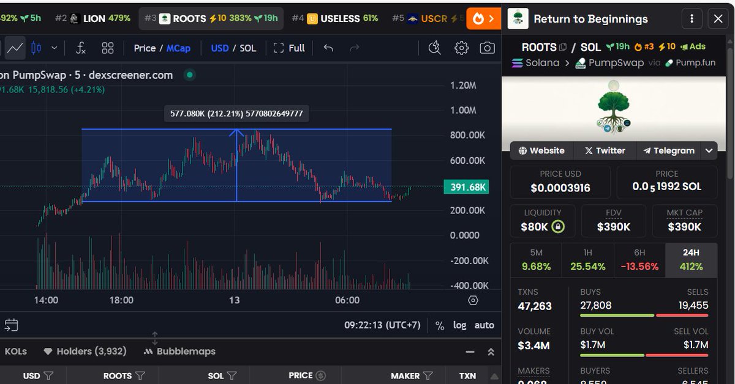This screenshot has width=735, height=384.
Task: Expand transactions panel double chevron
Action: pos(491,352)
